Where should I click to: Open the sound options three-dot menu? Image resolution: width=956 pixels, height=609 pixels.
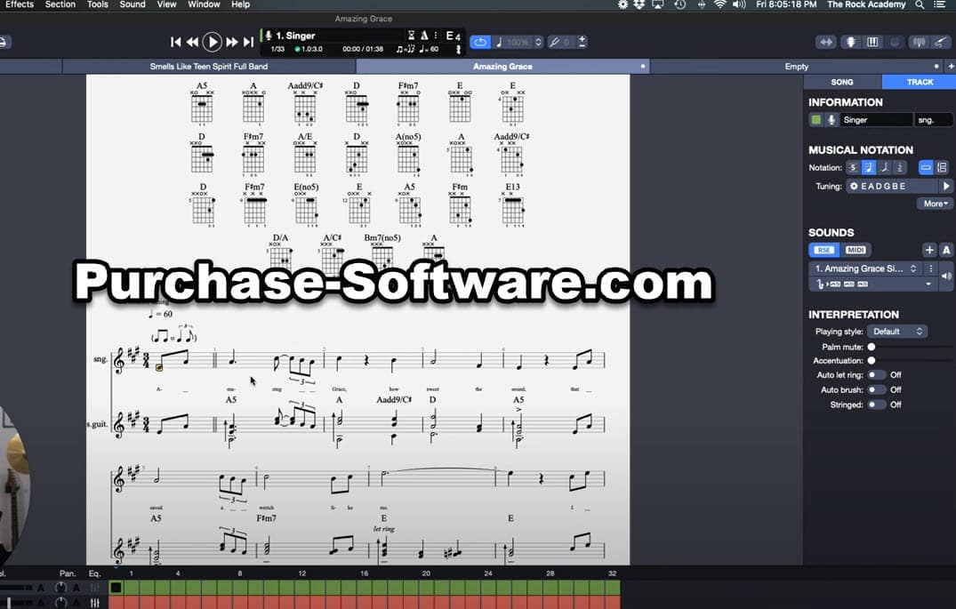[930, 268]
